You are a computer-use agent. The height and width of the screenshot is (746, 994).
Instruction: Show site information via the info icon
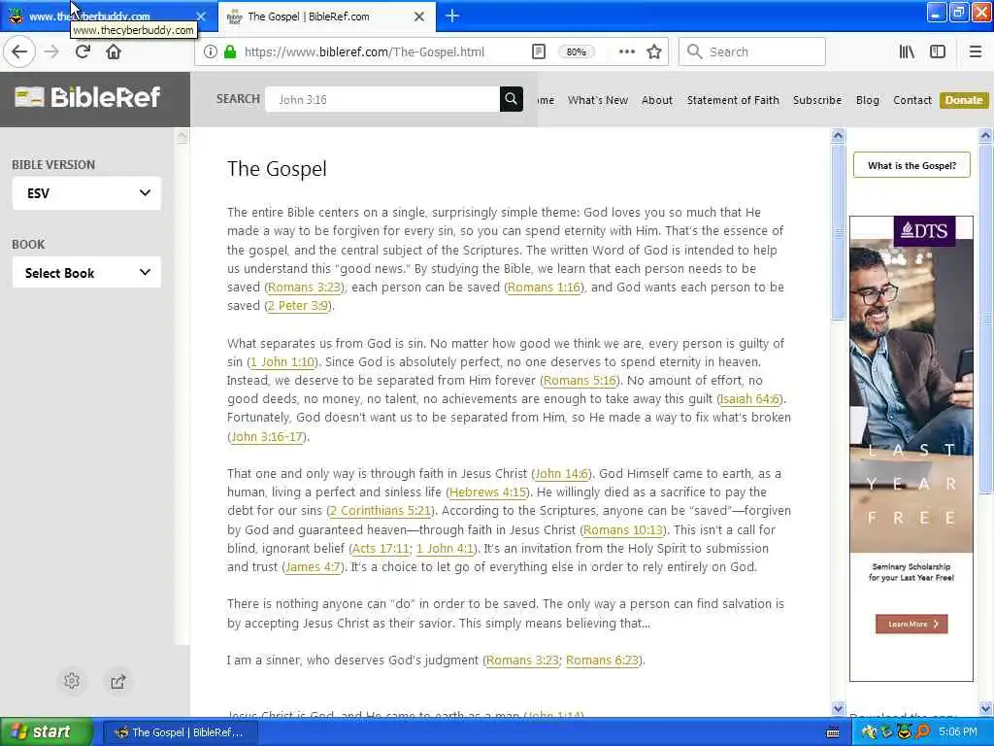[211, 52]
